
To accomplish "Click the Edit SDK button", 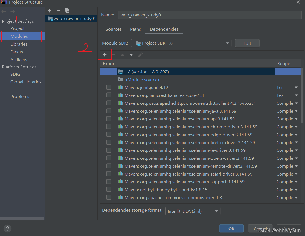I will [x=247, y=43].
